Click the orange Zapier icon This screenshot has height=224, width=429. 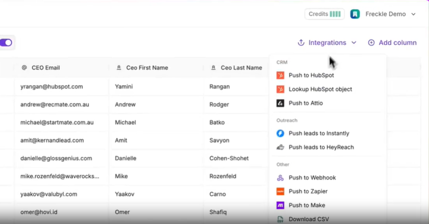280,192
